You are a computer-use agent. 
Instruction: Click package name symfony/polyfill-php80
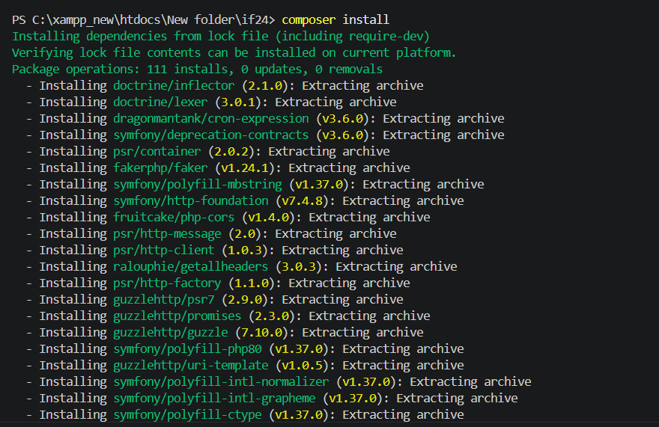click(187, 349)
